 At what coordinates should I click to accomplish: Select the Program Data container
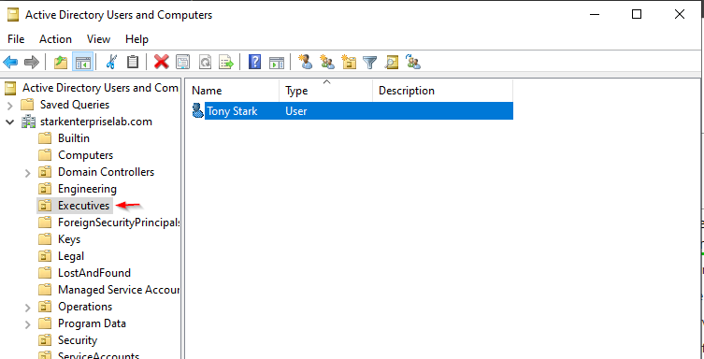coord(92,323)
